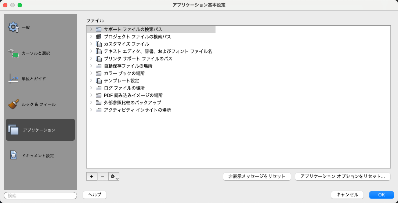The width and height of the screenshot is (398, 203).
Task: Open the gear options dropdown menu
Action: (114, 176)
